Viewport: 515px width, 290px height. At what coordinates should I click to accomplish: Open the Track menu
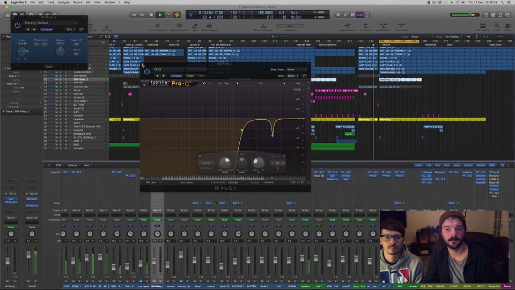50,2
